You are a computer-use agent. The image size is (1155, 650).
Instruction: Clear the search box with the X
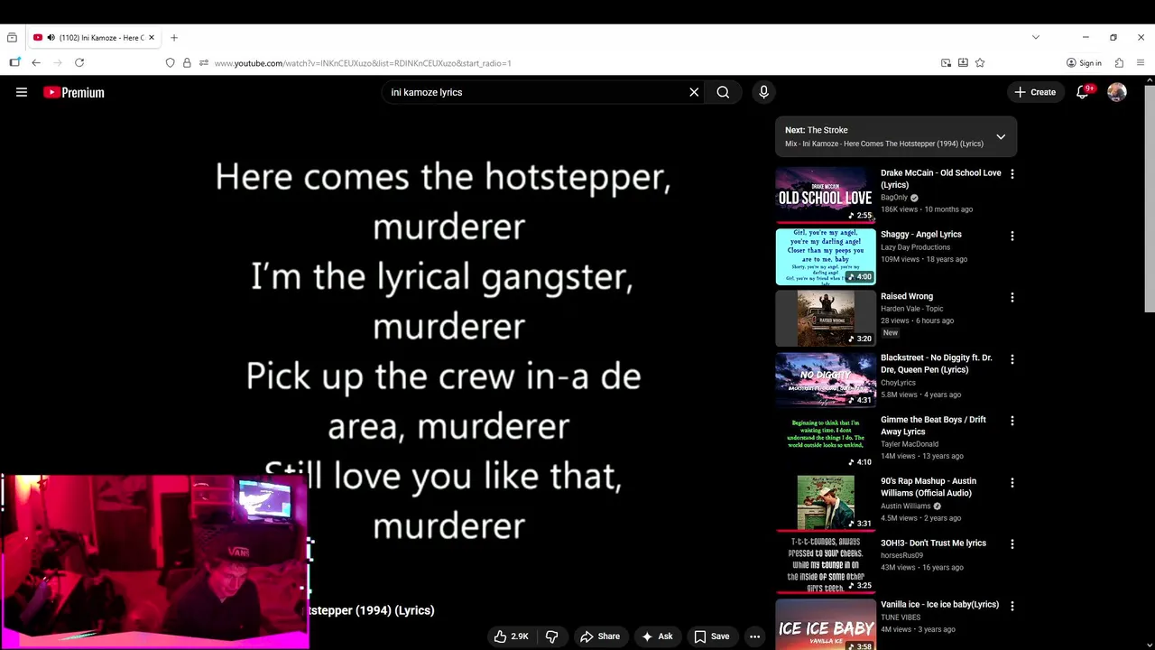click(694, 92)
